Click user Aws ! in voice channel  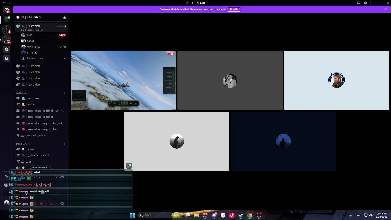pyautogui.click(x=30, y=47)
